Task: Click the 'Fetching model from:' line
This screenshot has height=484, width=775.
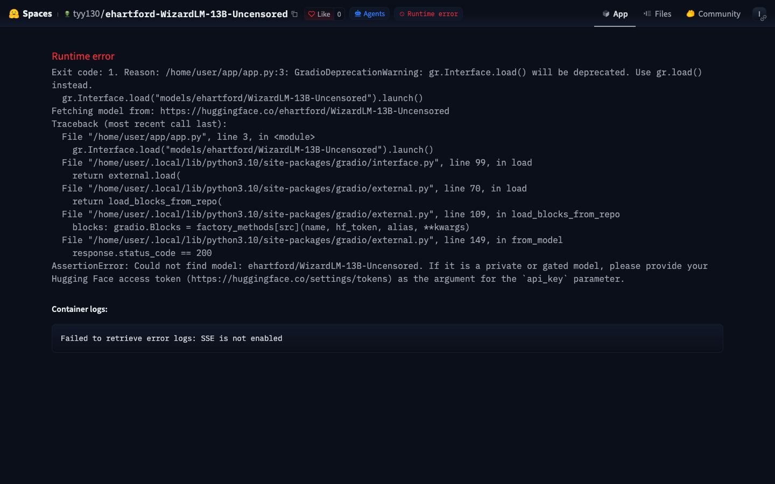Action: (x=250, y=111)
